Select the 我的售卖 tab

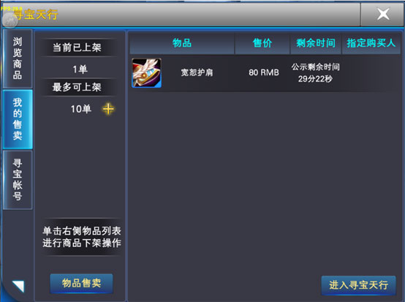point(18,119)
